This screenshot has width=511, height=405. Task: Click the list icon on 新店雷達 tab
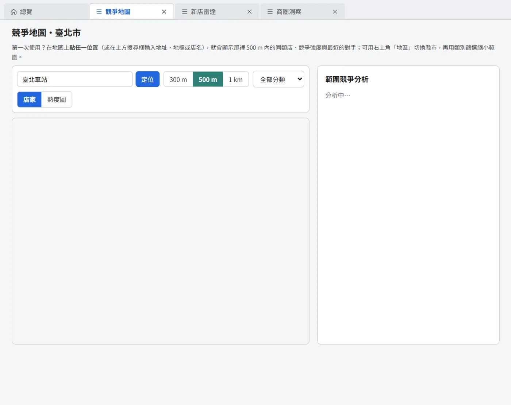[184, 12]
